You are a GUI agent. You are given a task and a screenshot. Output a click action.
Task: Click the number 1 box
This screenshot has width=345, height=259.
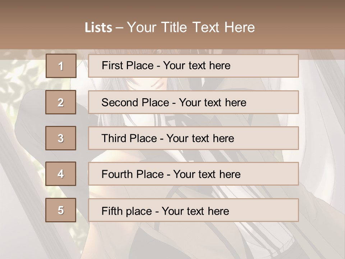(61, 66)
